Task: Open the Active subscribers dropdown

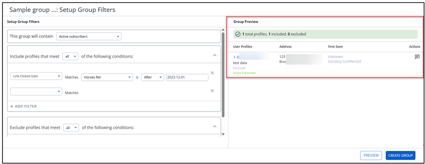Action: pyautogui.click(x=89, y=36)
